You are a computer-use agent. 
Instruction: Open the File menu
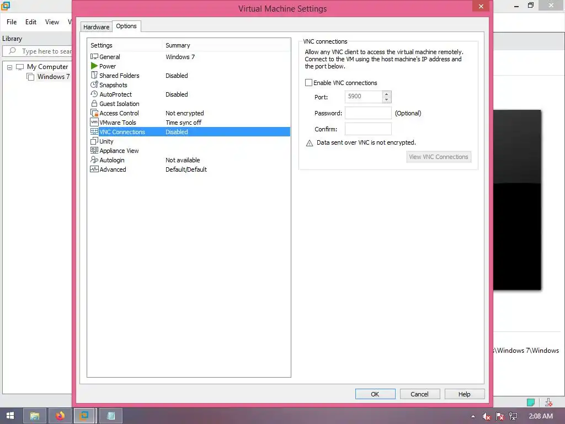12,22
